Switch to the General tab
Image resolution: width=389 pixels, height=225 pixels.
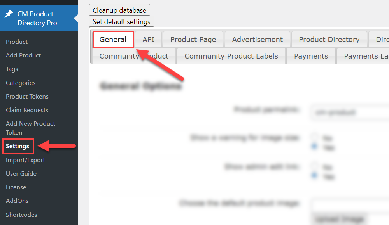pyautogui.click(x=113, y=39)
